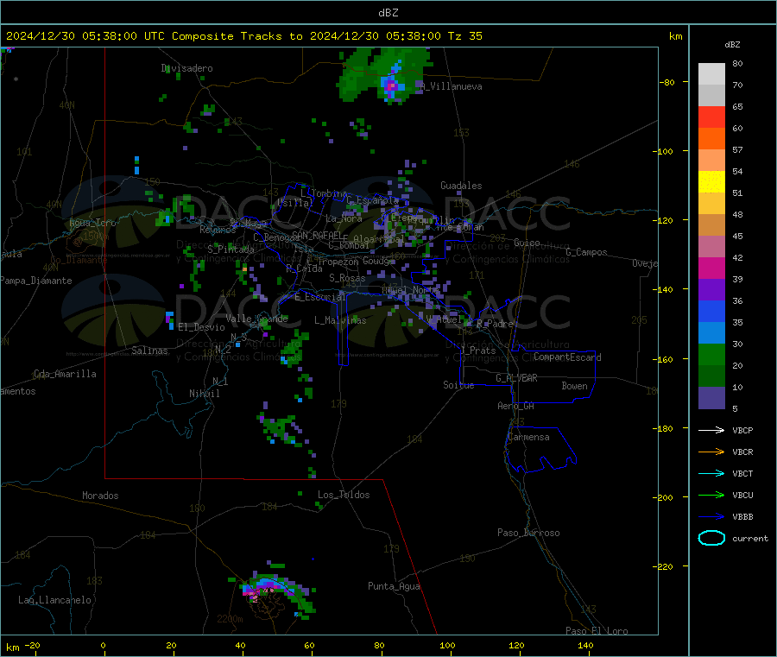Click the Paso_Barroso map label
The width and height of the screenshot is (777, 657).
[528, 533]
